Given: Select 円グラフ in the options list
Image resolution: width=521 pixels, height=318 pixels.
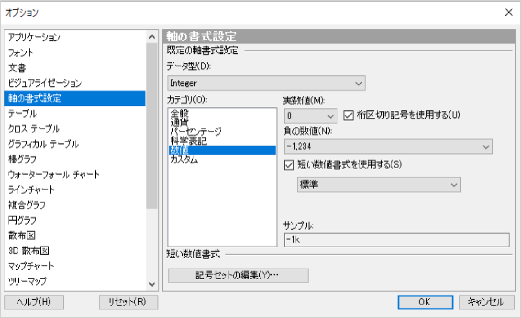Looking at the screenshot, I should pyautogui.click(x=75, y=220).
